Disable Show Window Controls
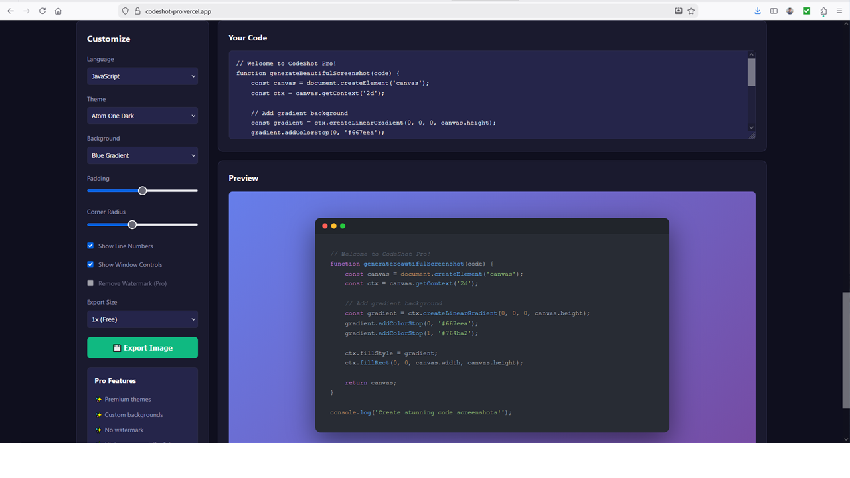The image size is (850, 478). (x=90, y=264)
